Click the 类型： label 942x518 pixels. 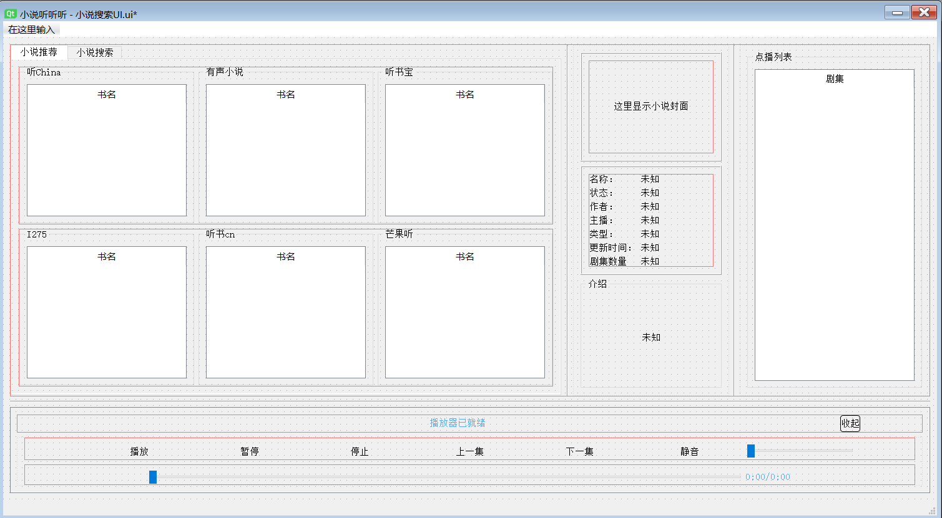pos(602,234)
